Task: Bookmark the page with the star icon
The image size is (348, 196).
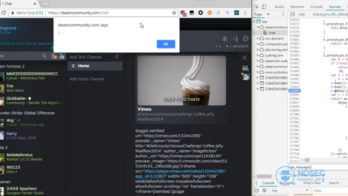Action: (x=174, y=13)
